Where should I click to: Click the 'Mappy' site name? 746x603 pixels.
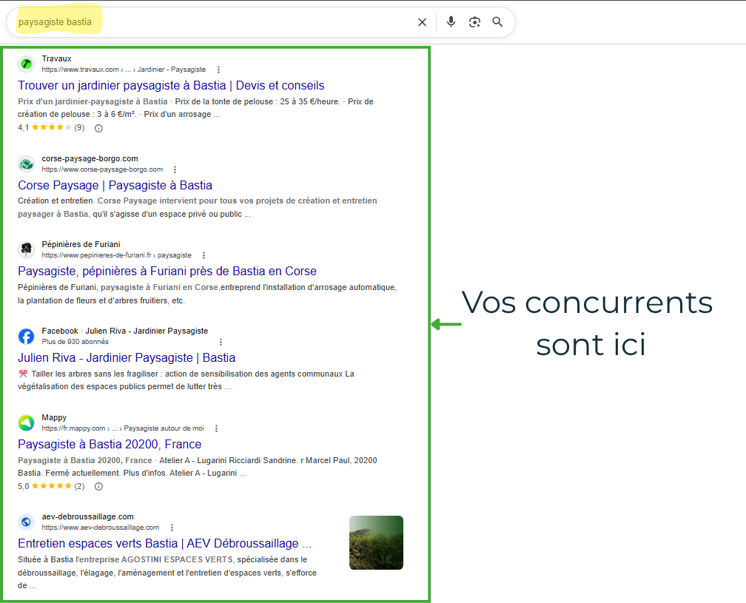tap(54, 417)
